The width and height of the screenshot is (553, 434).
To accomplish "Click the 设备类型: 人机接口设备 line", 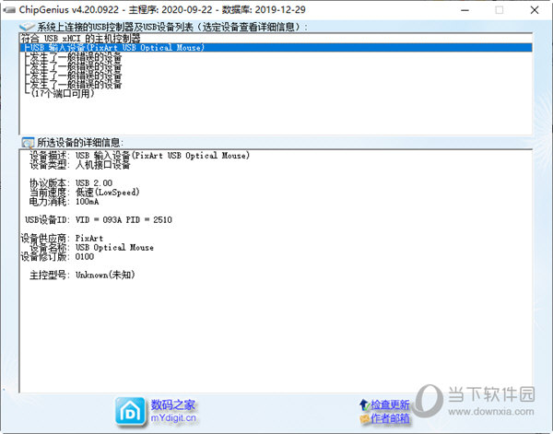I will pyautogui.click(x=79, y=165).
